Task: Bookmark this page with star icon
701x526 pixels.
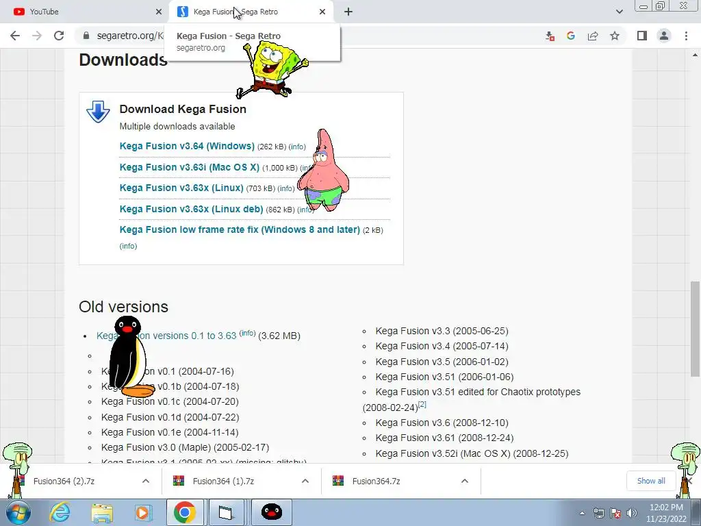Action: tap(615, 36)
